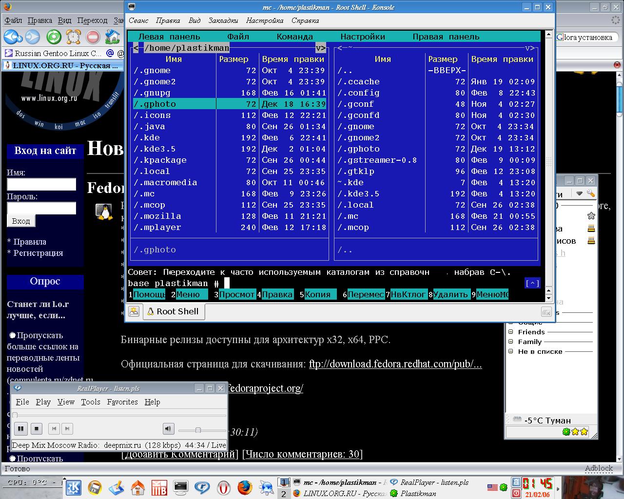Image resolution: width=624 pixels, height=499 pixels.
Task: Click Имя username input field
Action: click(41, 184)
